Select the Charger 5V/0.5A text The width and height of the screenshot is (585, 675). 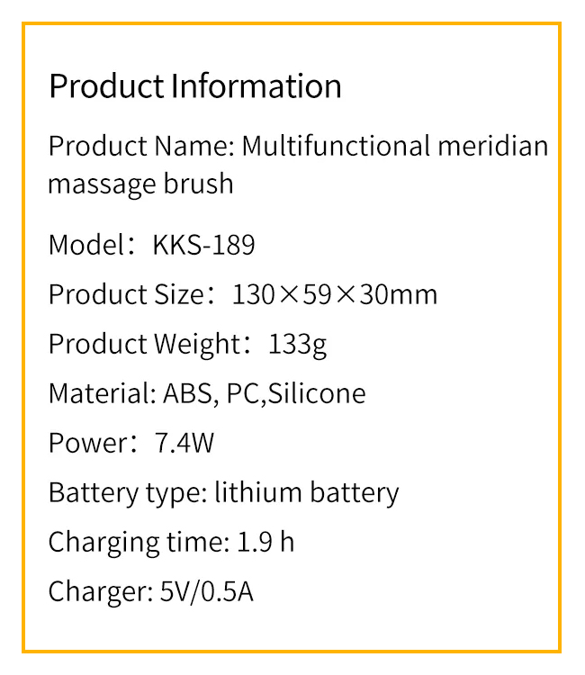[x=150, y=591]
